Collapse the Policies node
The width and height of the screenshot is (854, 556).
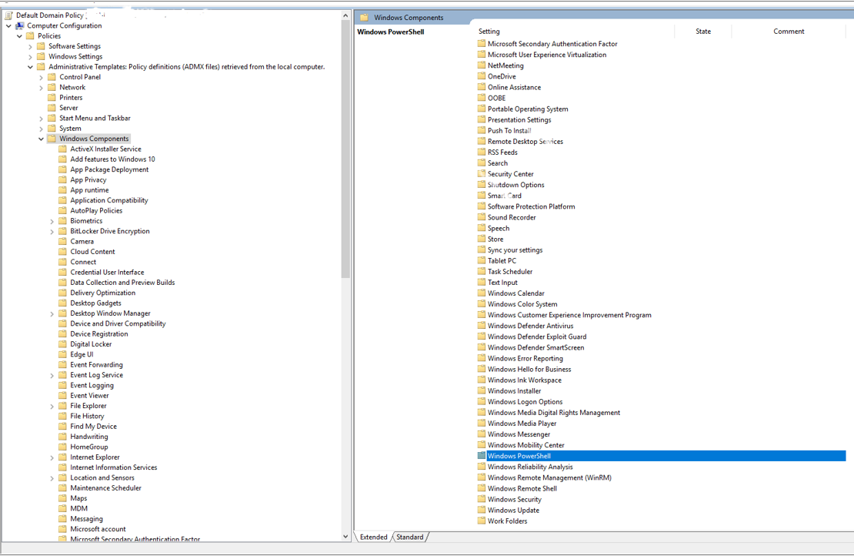(x=19, y=36)
